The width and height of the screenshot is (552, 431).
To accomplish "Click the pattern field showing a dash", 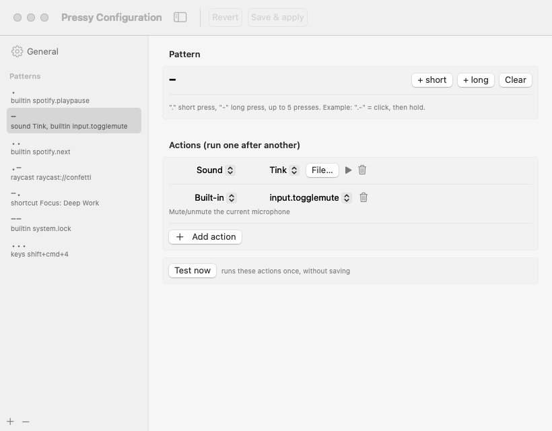I will click(172, 80).
